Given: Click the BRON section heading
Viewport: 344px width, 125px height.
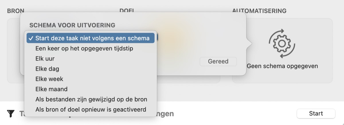Looking at the screenshot, I should [x=16, y=11].
